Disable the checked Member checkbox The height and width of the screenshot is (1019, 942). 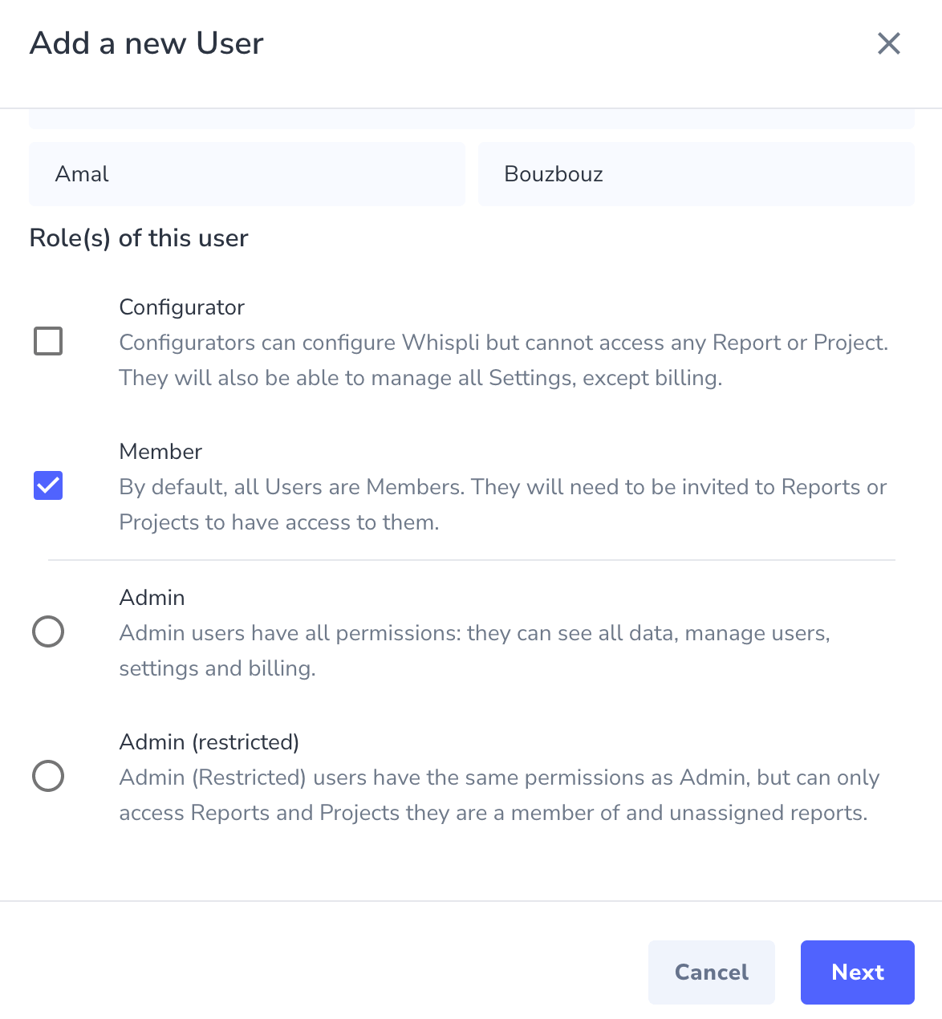click(47, 485)
